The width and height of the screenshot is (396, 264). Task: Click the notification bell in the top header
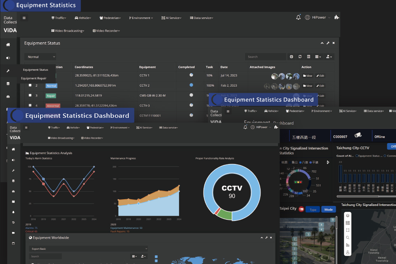point(298,17)
